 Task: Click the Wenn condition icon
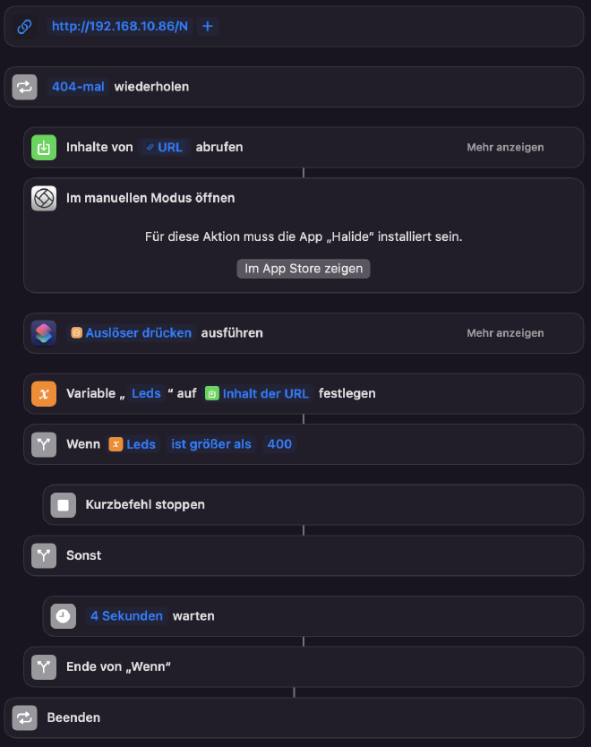[x=43, y=443]
